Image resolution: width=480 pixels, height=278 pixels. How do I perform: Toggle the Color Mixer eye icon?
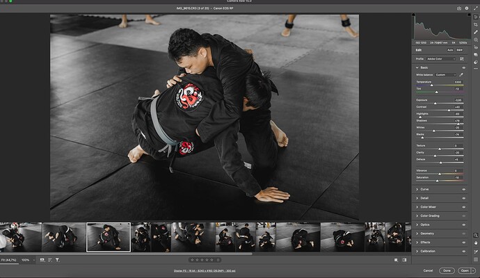(x=464, y=207)
